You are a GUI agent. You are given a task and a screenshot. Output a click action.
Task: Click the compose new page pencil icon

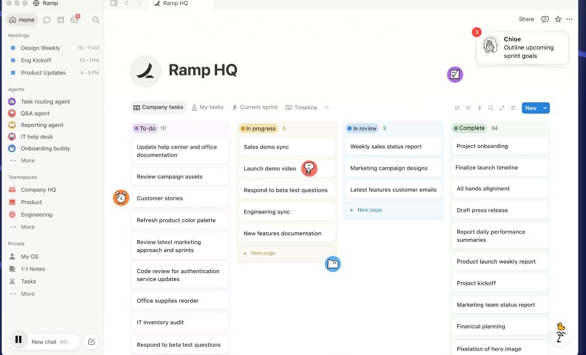pos(91,342)
